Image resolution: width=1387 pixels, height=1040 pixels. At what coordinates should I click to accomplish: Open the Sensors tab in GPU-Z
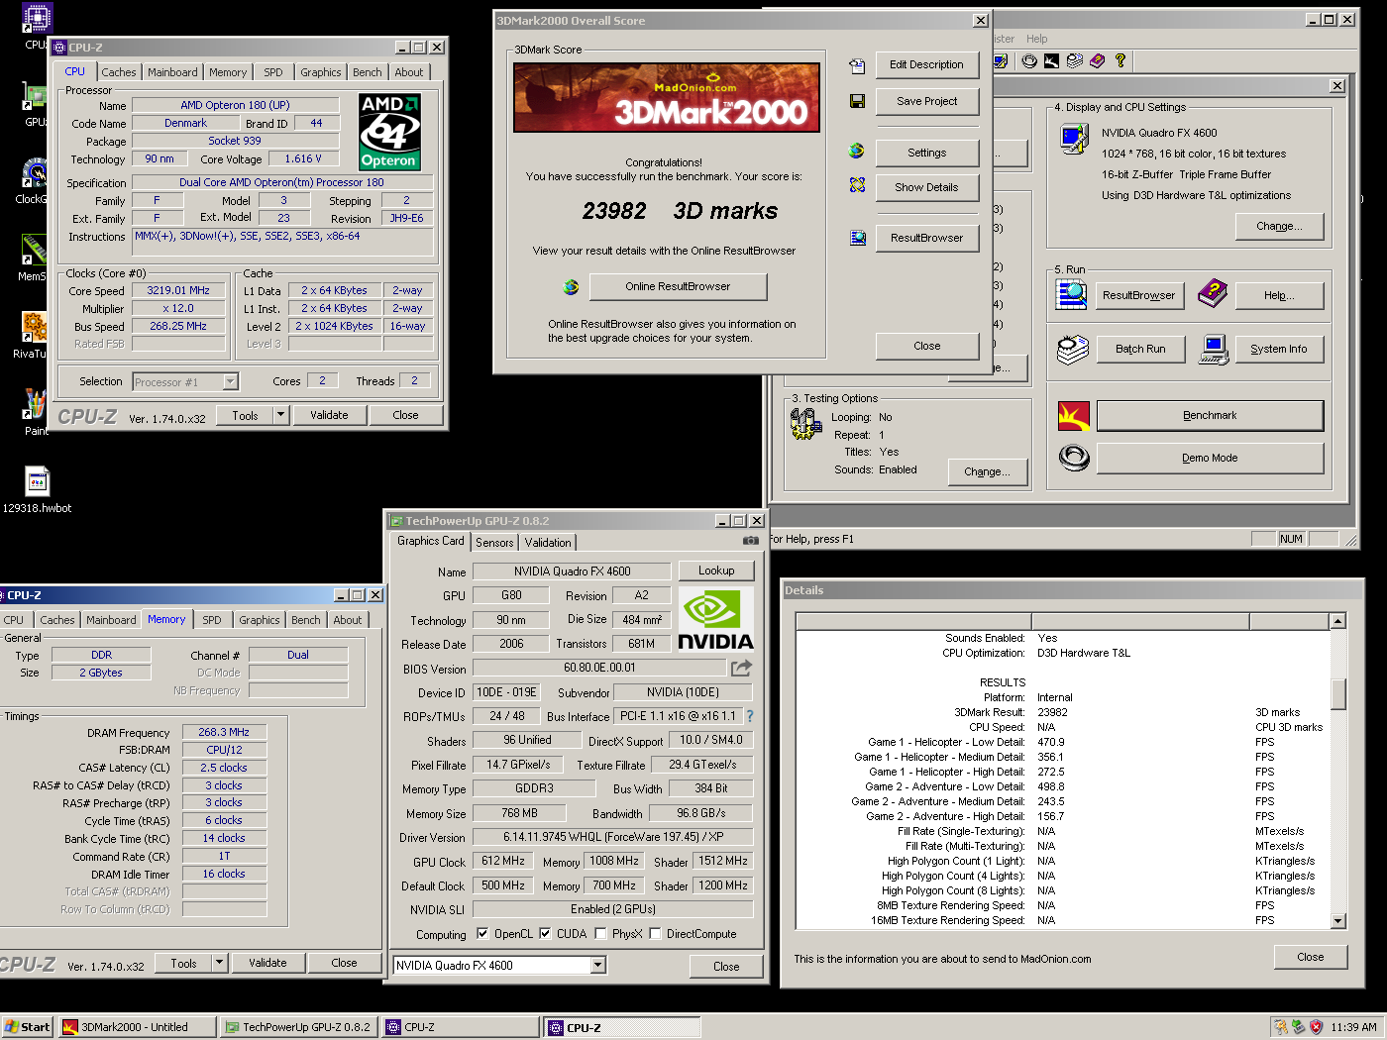(494, 542)
